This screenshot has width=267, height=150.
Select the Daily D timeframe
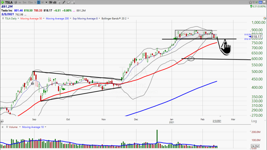pos(39,2)
